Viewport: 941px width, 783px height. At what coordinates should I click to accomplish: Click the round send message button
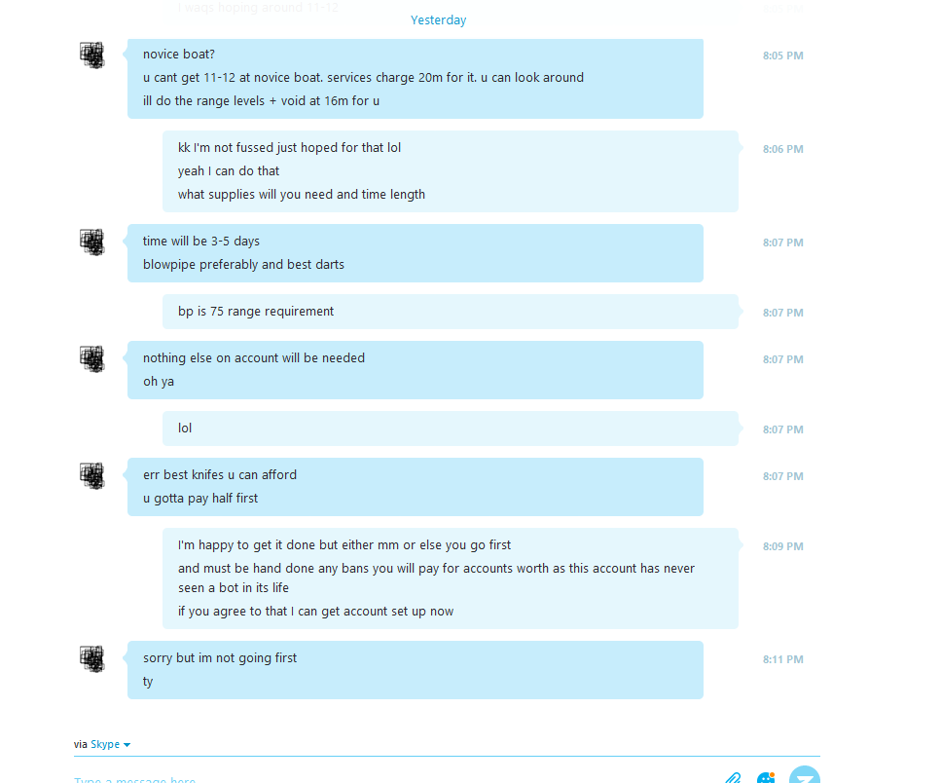point(804,774)
